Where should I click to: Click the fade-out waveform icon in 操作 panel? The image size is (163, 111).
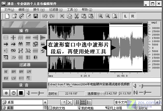[43, 37]
